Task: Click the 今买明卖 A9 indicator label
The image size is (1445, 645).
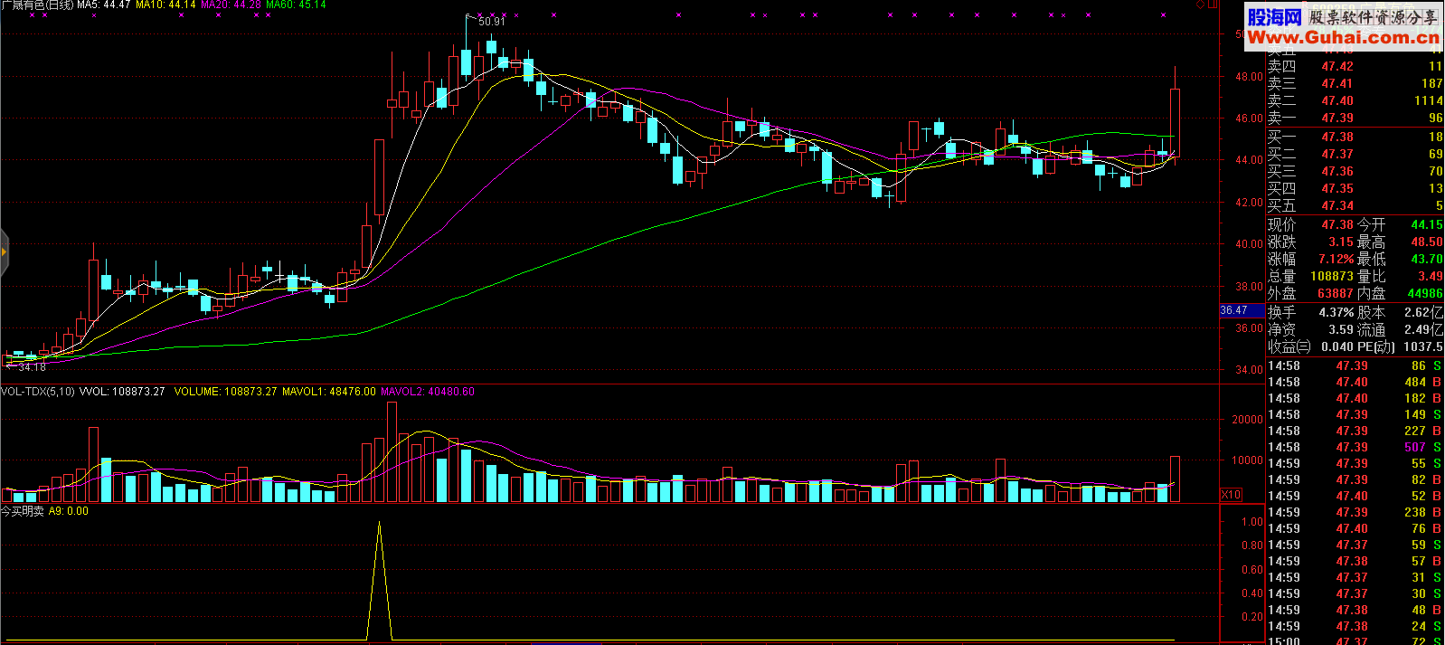Action: tap(44, 511)
